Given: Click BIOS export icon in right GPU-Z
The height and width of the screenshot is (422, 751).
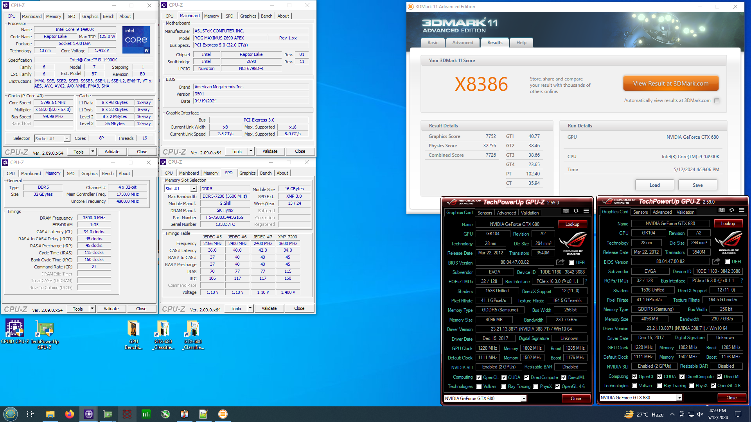Looking at the screenshot, I should tap(716, 261).
